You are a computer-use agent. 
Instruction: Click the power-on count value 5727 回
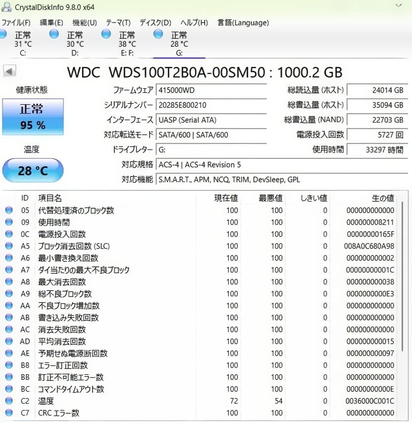(x=377, y=135)
